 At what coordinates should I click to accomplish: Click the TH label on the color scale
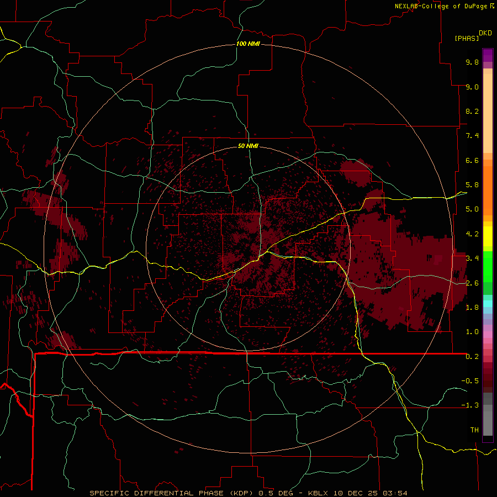474,430
